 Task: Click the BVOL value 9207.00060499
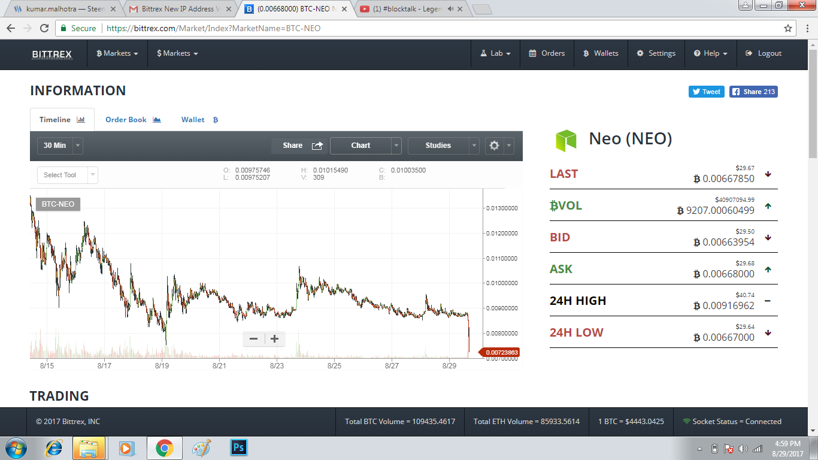point(716,210)
